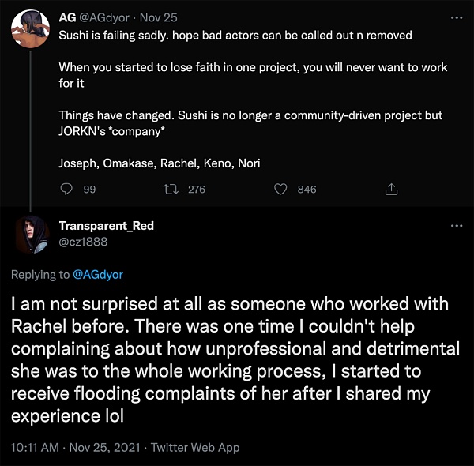The width and height of the screenshot is (474, 466).
Task: Open the Transparent_Red display name
Action: click(106, 226)
